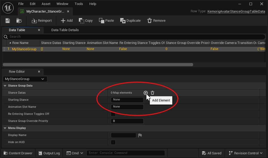Click Add Element plus icon for Stance Datas
Screen dimensions: 268x158
click(x=146, y=93)
